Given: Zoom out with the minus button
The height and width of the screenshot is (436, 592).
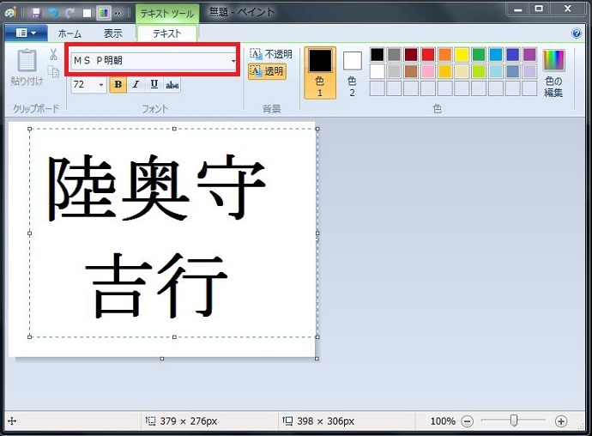Looking at the screenshot, I should (x=468, y=421).
